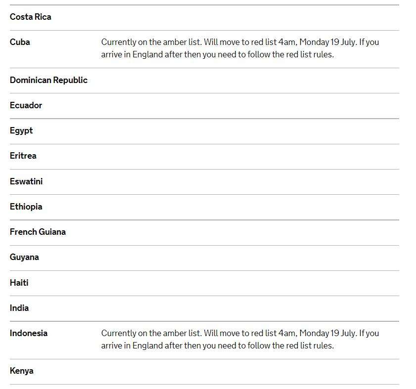Click the Costa Rica country name
The width and height of the screenshot is (416, 389).
[31, 17]
